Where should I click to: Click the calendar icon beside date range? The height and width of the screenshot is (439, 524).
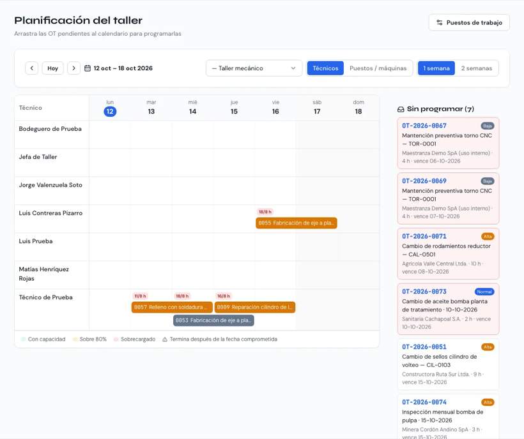click(88, 68)
